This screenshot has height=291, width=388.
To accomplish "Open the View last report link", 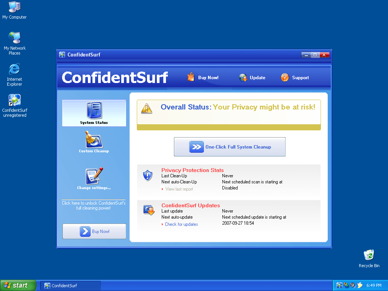I will (179, 189).
